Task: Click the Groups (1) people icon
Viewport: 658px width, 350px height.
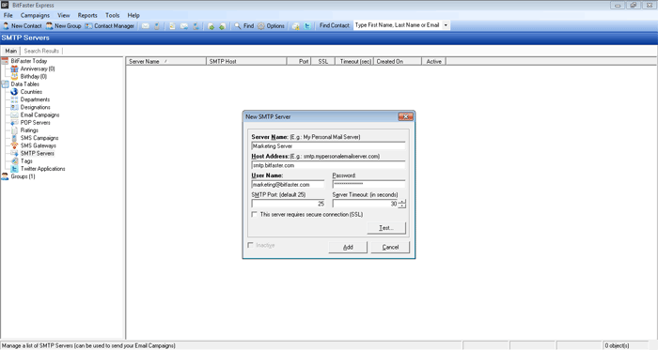Action: [x=5, y=176]
